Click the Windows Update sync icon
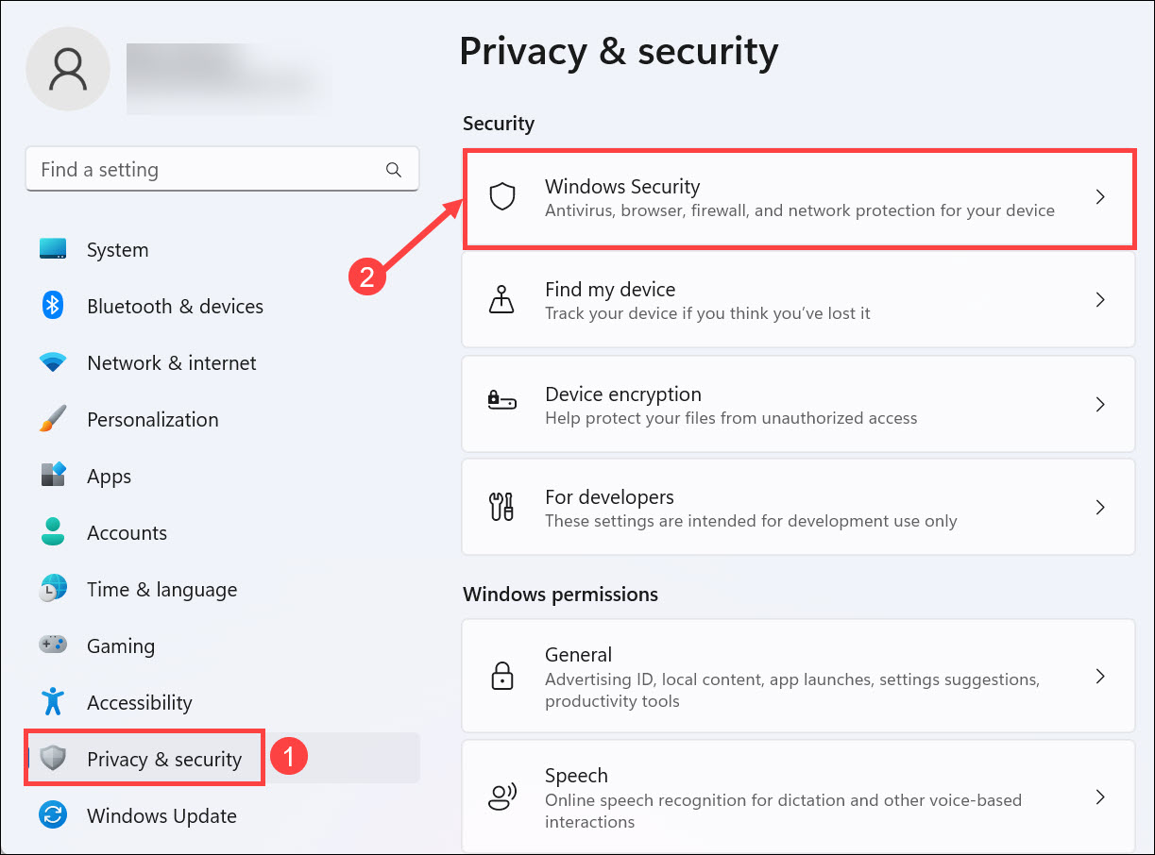 point(53,815)
